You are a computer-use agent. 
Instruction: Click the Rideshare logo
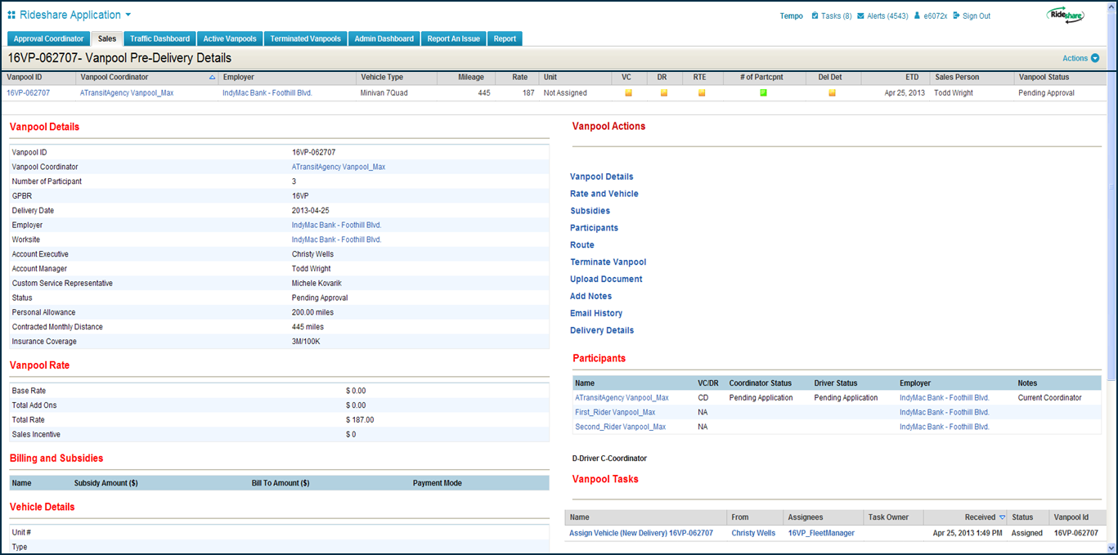1066,15
